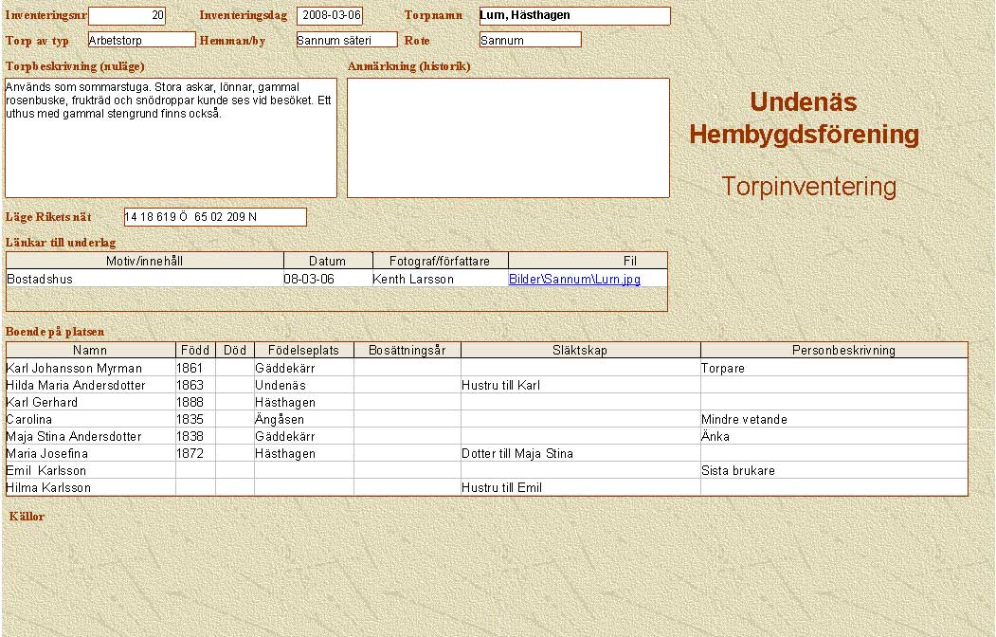Screen dimensions: 996x637
Task: Click the Hemman/by field Sannum säteri
Action: pyautogui.click(x=346, y=40)
